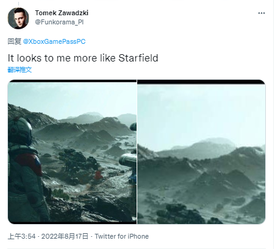Click the 翻译推文 translate tweet link
The height and width of the screenshot is (249, 275).
pos(20,69)
